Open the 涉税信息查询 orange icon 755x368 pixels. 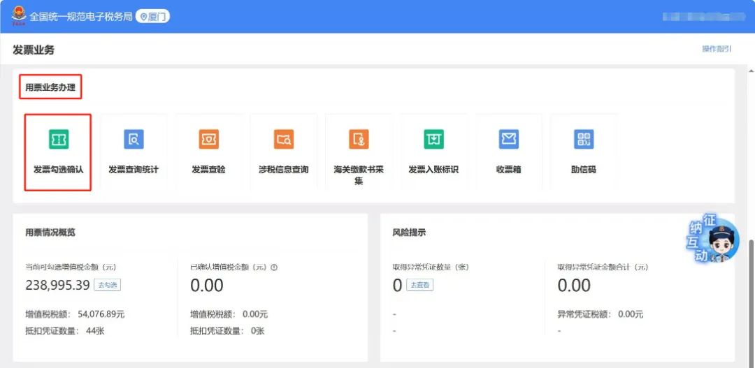point(284,139)
